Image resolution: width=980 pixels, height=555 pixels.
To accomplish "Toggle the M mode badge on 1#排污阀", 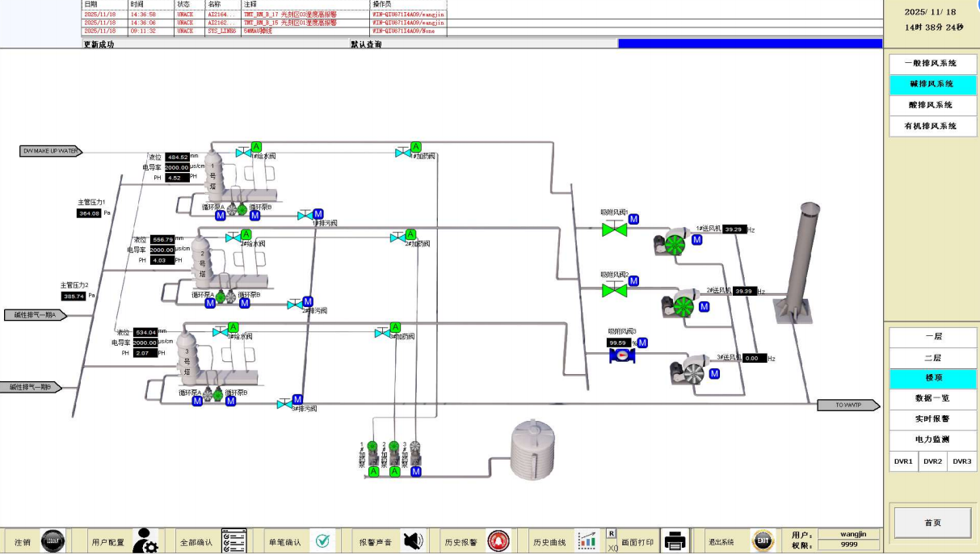I will (x=318, y=214).
